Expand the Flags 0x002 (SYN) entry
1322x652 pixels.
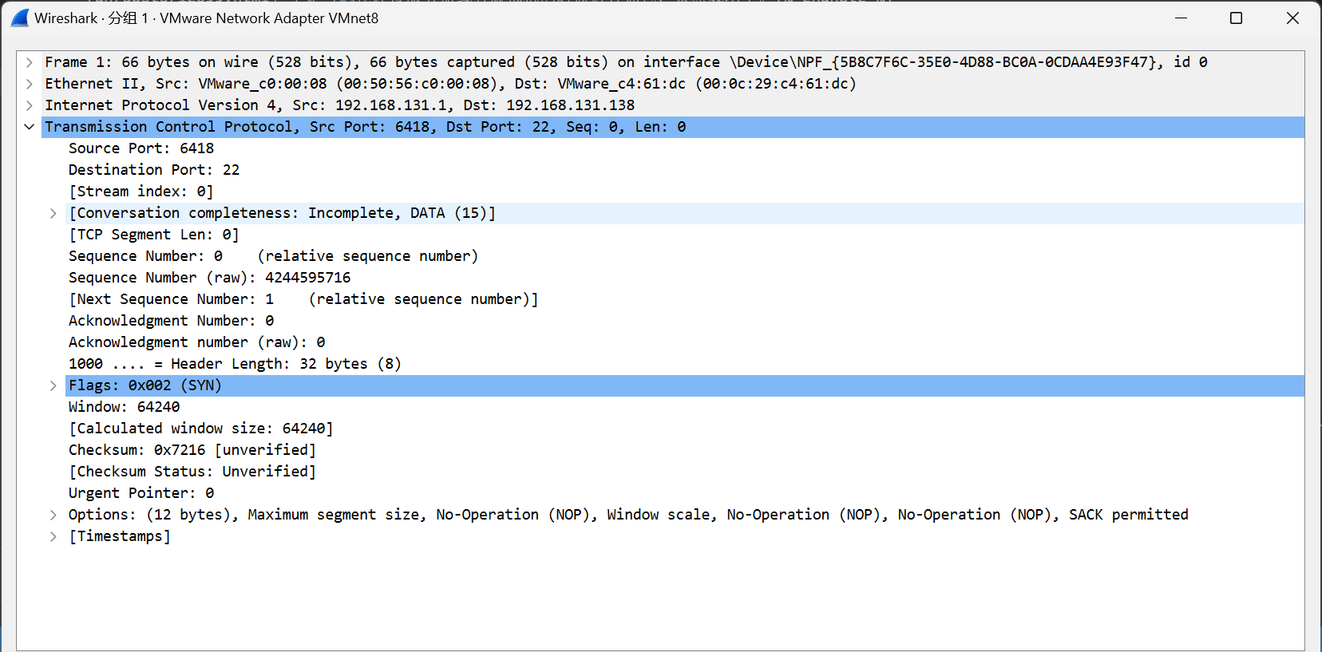click(53, 385)
